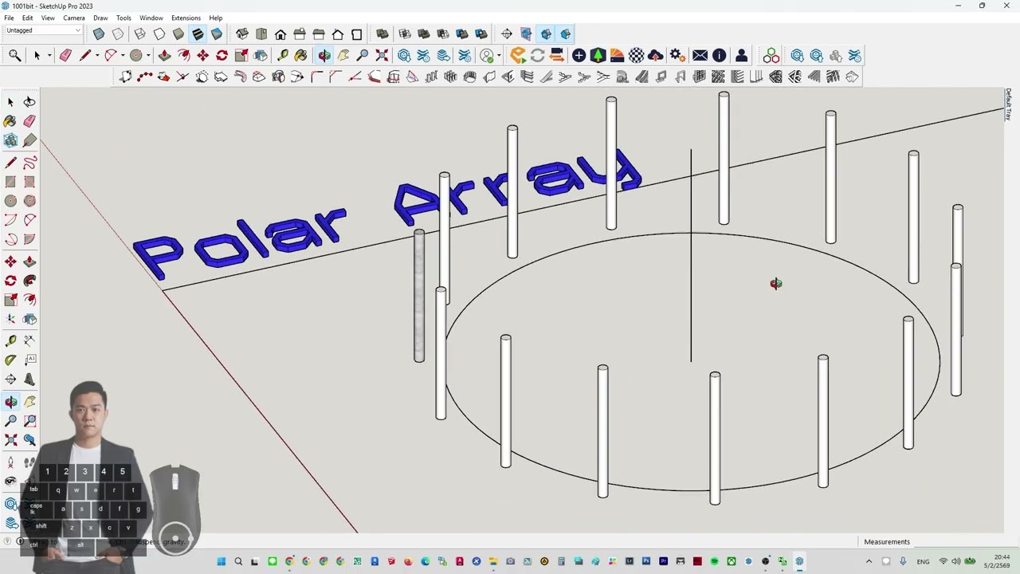Activate the Orbit tool in top toolbar

tap(324, 55)
